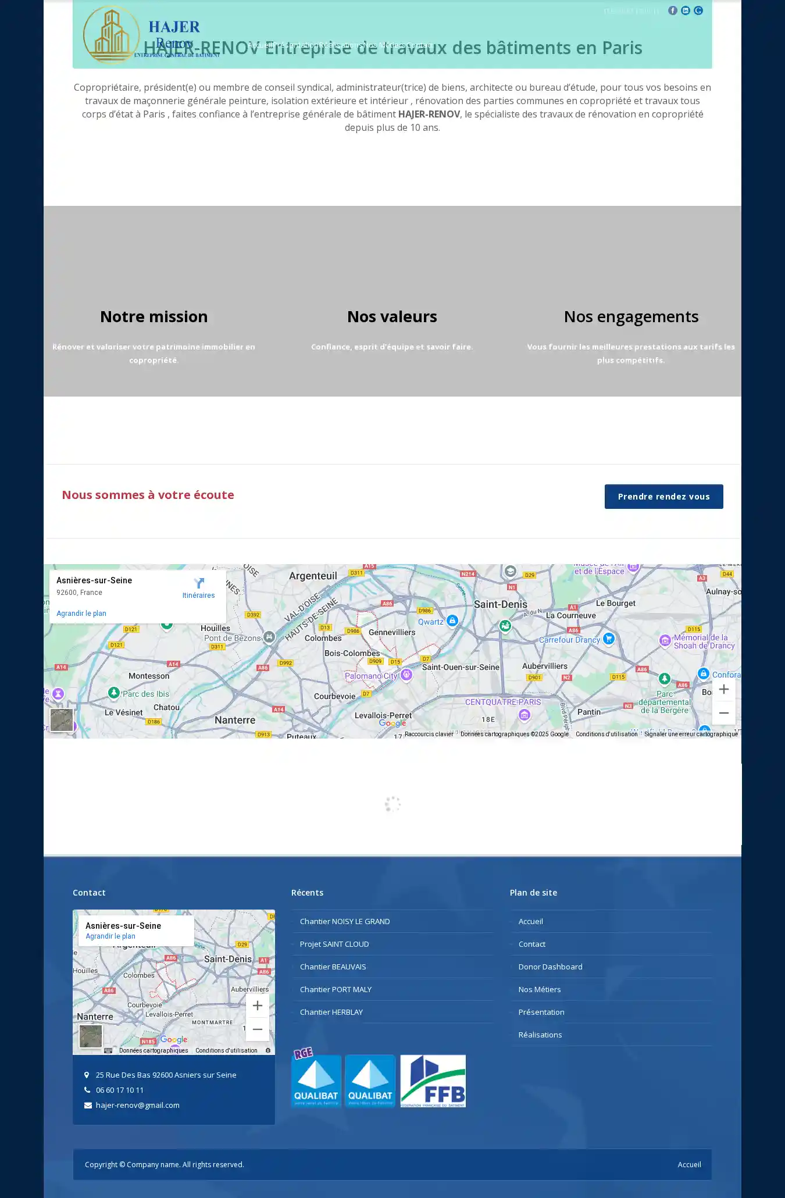Select Réalisations in the site plan list
This screenshot has height=1198, width=785.
pyautogui.click(x=540, y=1035)
